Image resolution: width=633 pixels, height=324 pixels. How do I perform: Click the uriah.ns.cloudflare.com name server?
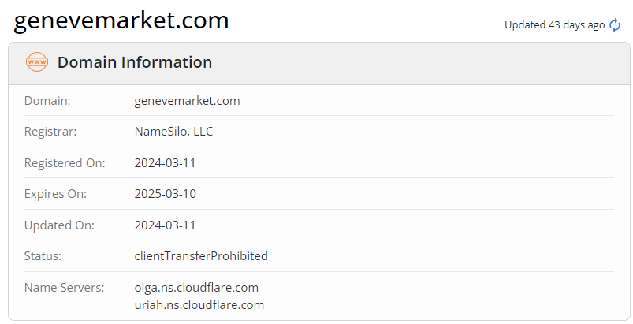click(x=199, y=305)
